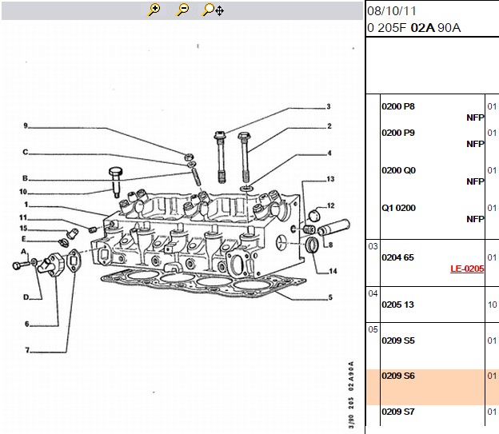Select part number 0209 S5
Screen dimensions: 499x434
tap(398, 340)
